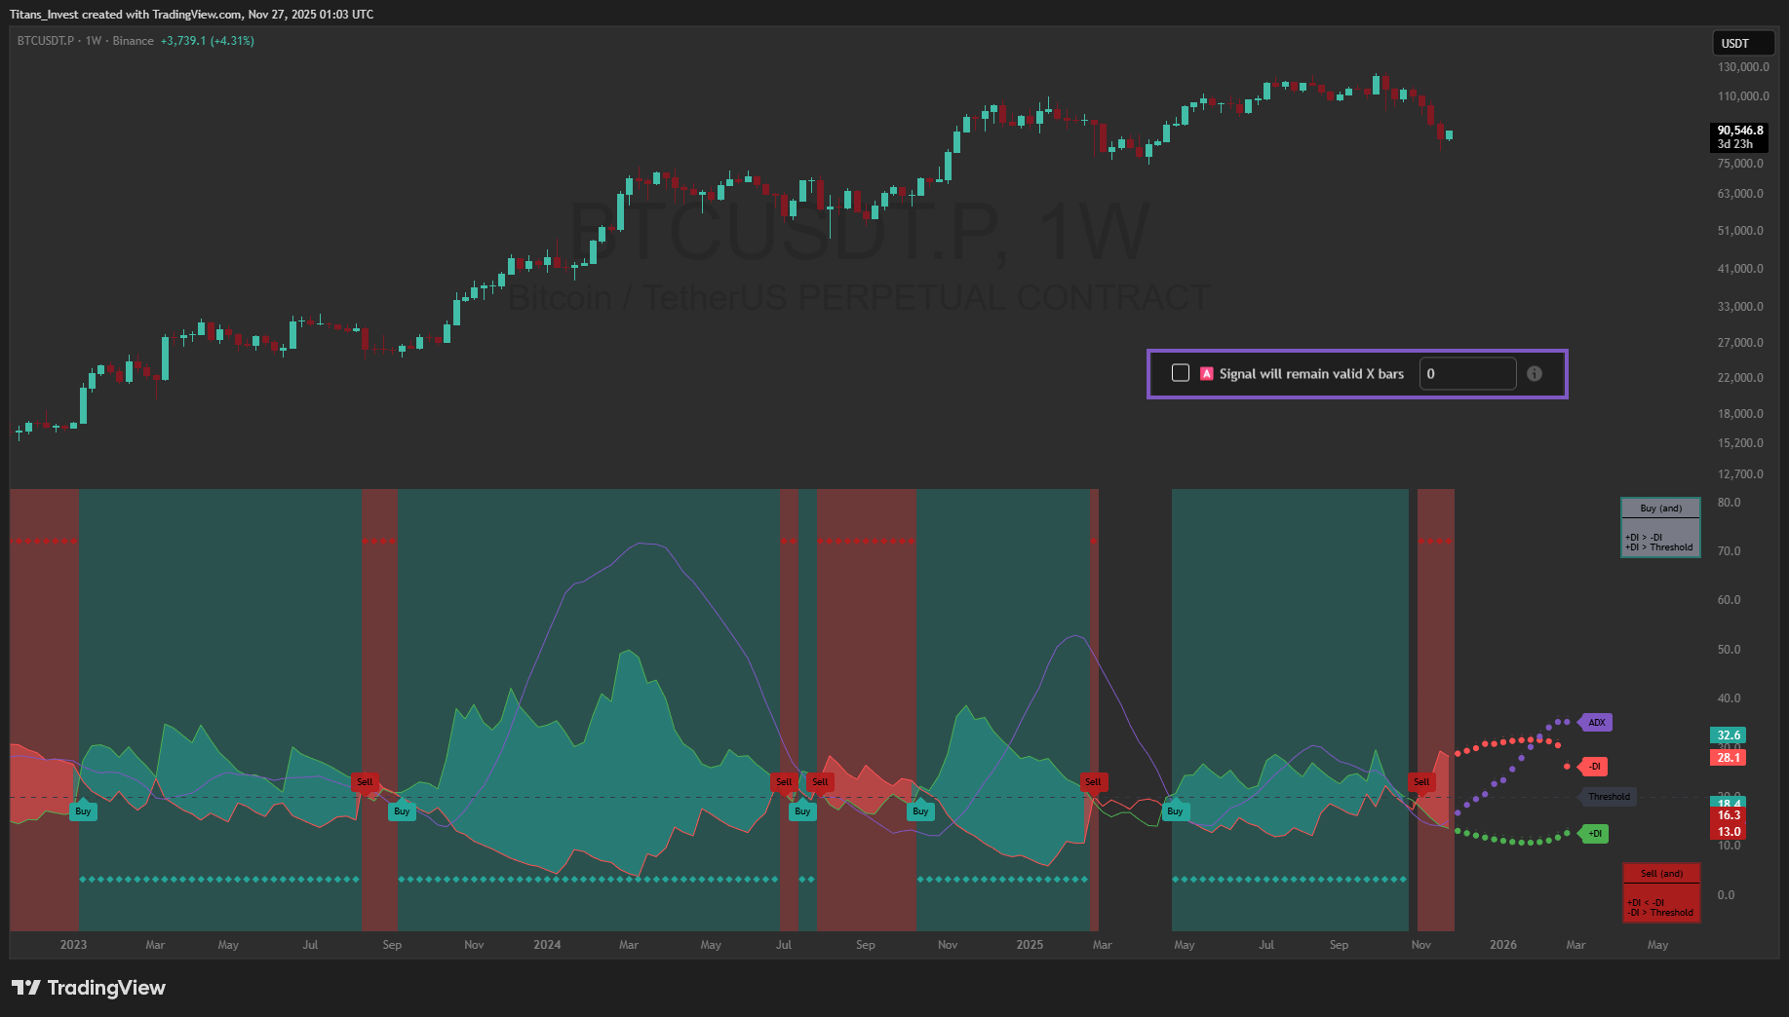This screenshot has width=1789, height=1017.
Task: Click the Sell marker in August 2023
Action: pyautogui.click(x=365, y=781)
